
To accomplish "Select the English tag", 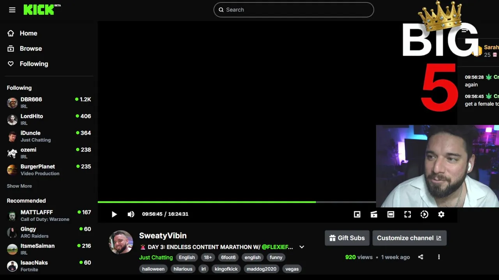I will click(x=187, y=257).
